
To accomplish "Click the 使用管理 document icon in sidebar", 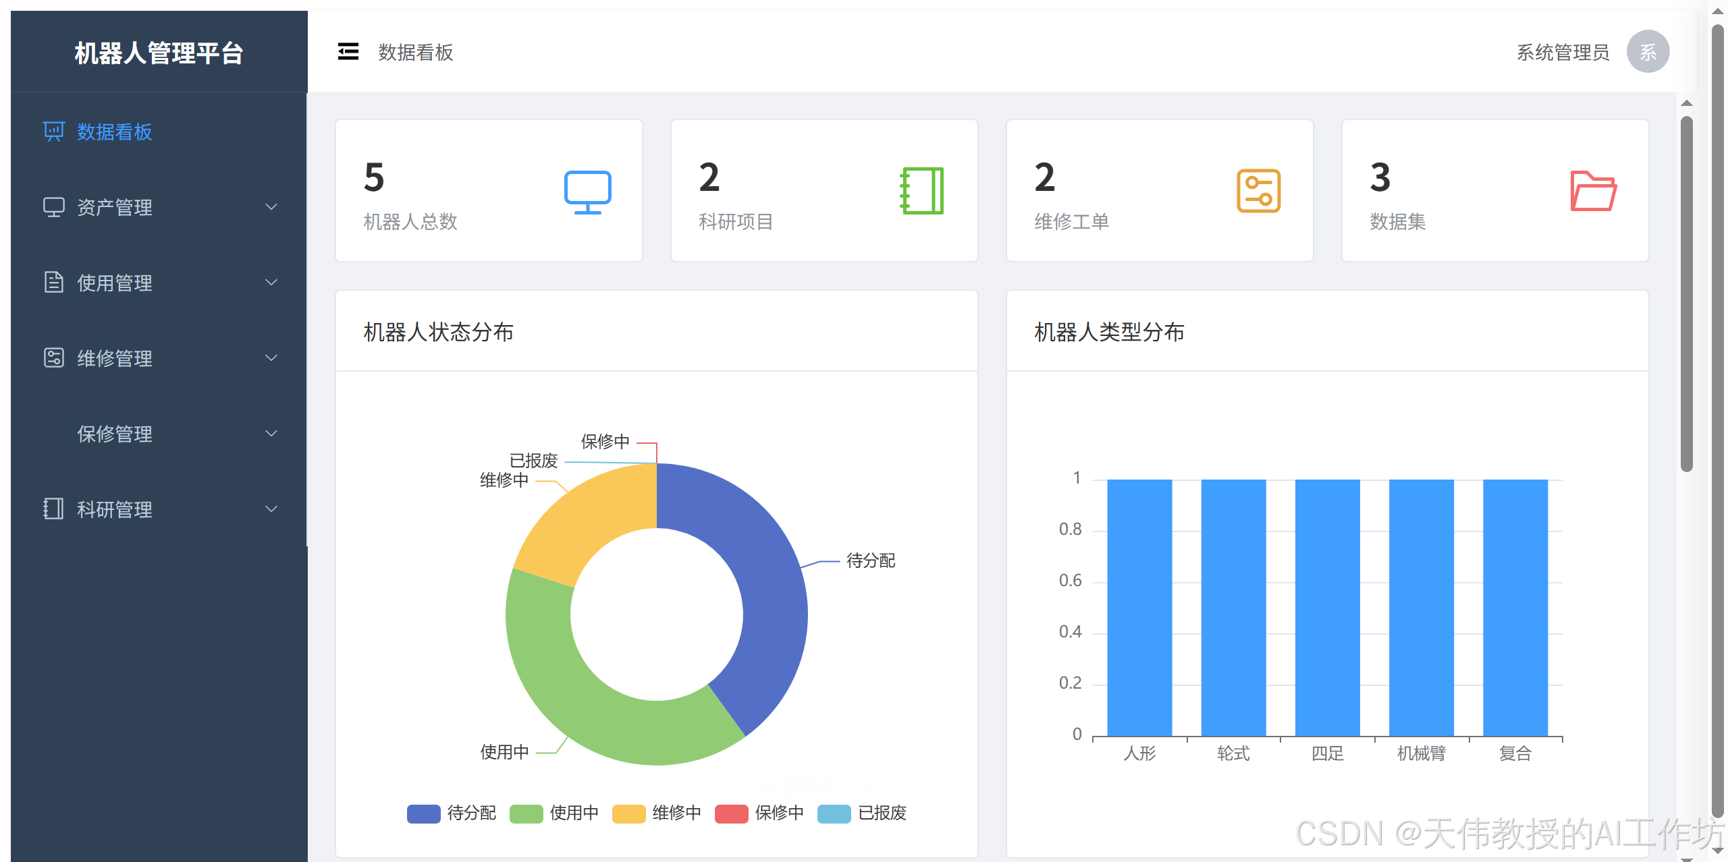I will tap(54, 283).
